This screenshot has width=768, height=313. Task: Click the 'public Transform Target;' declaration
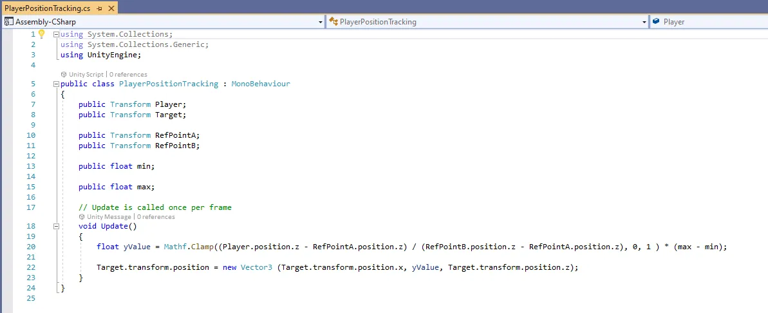(132, 115)
